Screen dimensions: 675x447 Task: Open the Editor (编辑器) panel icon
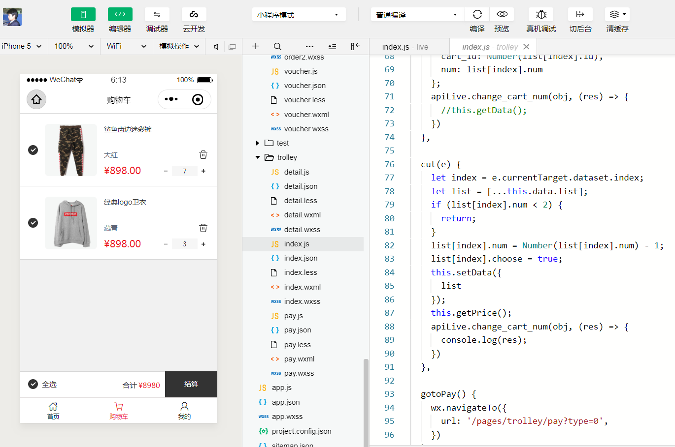point(120,15)
